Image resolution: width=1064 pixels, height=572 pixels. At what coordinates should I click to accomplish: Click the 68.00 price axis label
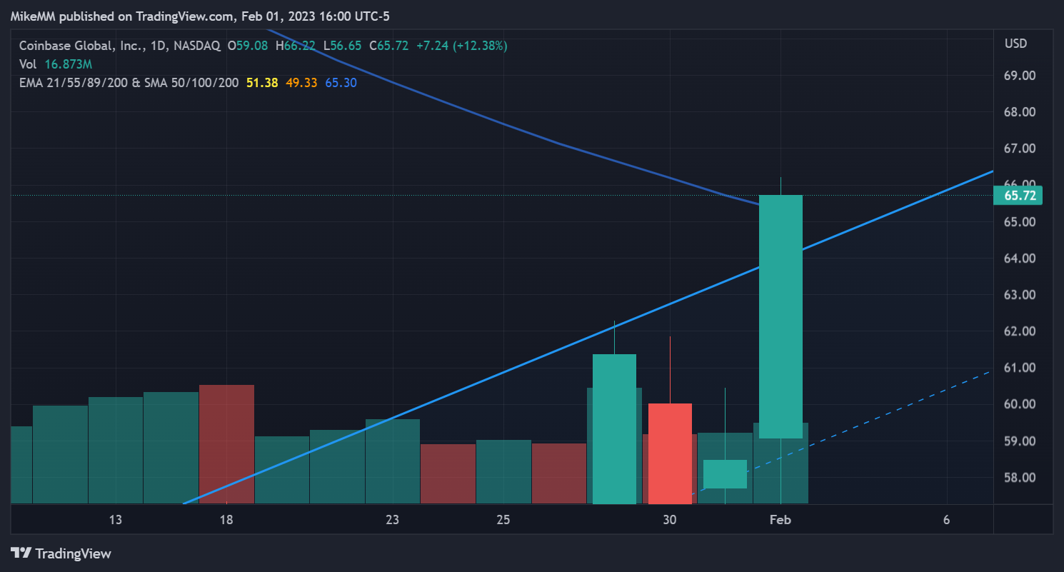[x=1020, y=112]
